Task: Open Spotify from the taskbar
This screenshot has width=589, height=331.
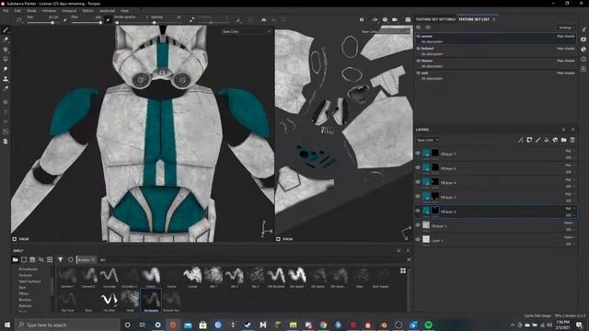Action: pyautogui.click(x=428, y=325)
